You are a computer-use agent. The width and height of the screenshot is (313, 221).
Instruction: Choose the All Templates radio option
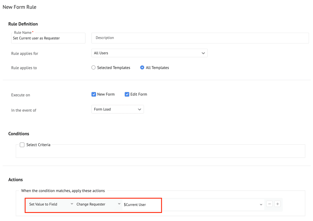click(x=142, y=68)
